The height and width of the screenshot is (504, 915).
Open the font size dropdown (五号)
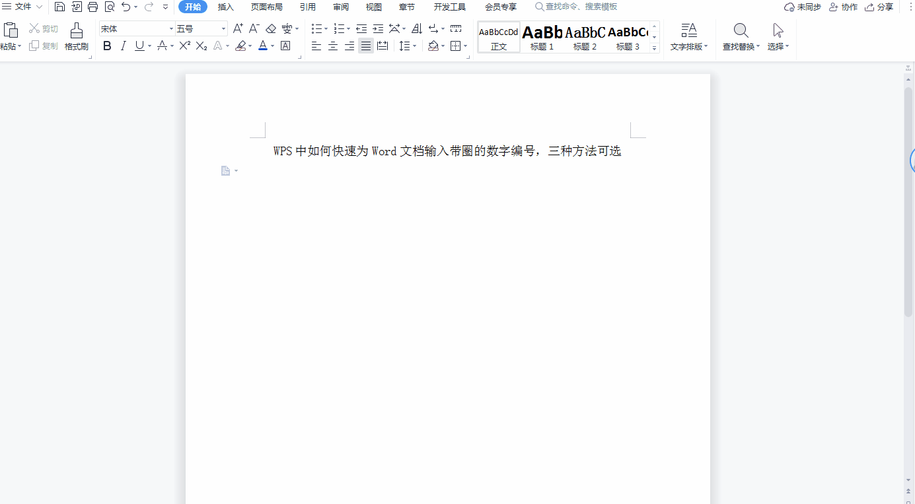pos(223,29)
